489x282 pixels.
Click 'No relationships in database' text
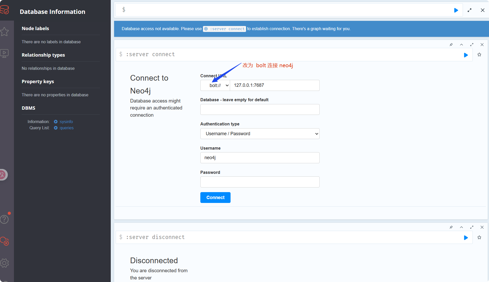click(x=48, y=68)
